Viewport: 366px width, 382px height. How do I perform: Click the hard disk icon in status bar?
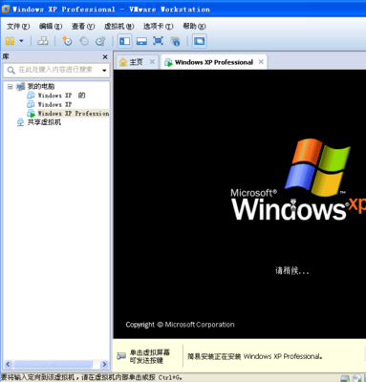tap(345, 378)
